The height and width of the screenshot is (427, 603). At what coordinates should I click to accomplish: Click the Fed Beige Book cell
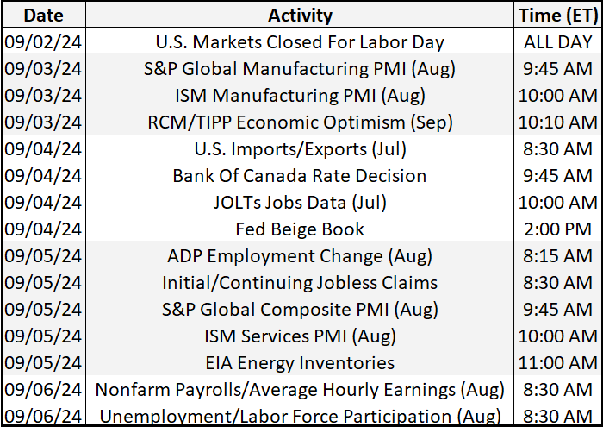(x=300, y=229)
